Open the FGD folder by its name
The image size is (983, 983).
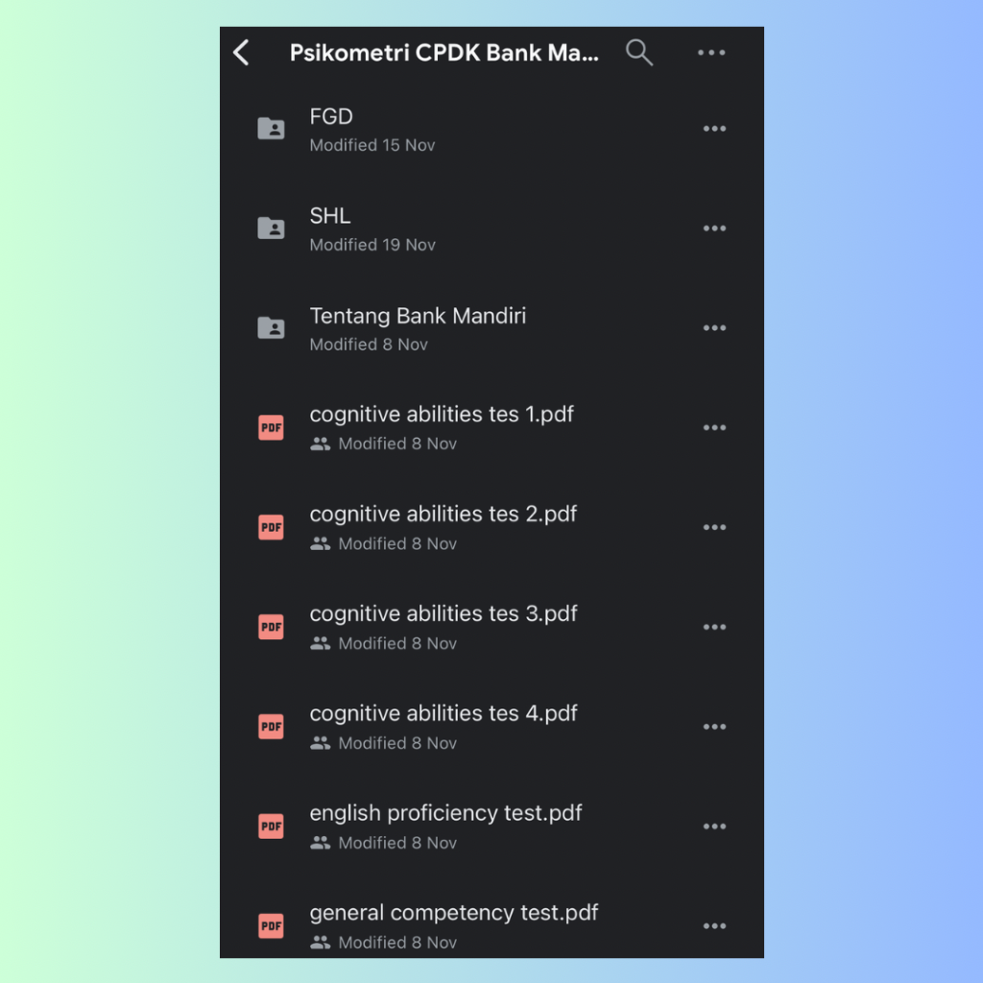pyautogui.click(x=331, y=116)
